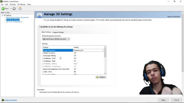
Task: Click settings list scroll down arrow
Action: pos(105,73)
